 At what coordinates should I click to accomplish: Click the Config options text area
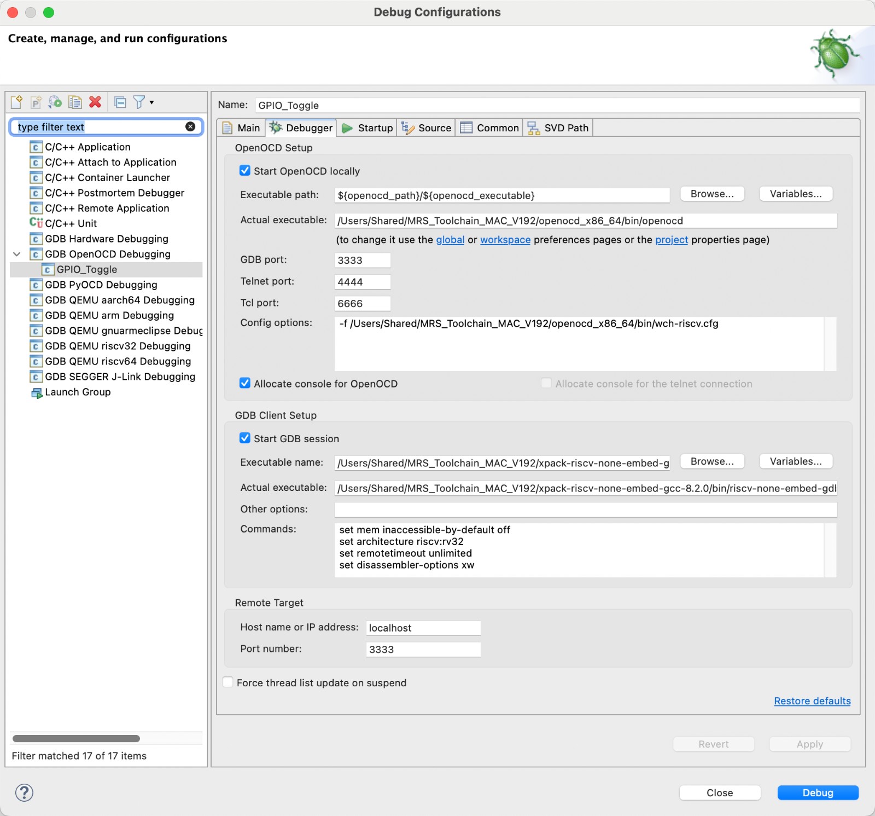point(579,344)
